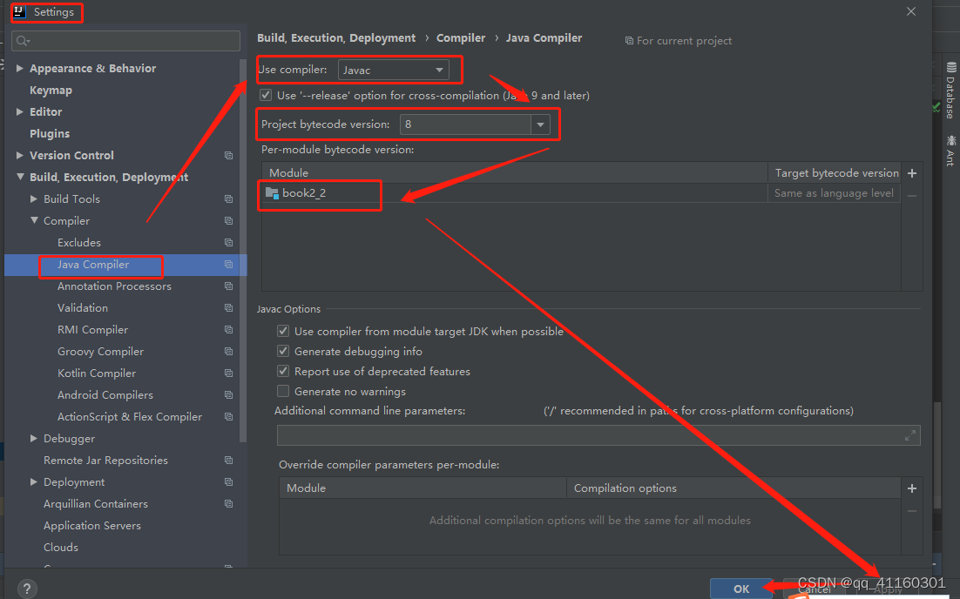Click the project-level icon beside Excludes
Viewport: 960px width, 599px height.
tap(228, 243)
